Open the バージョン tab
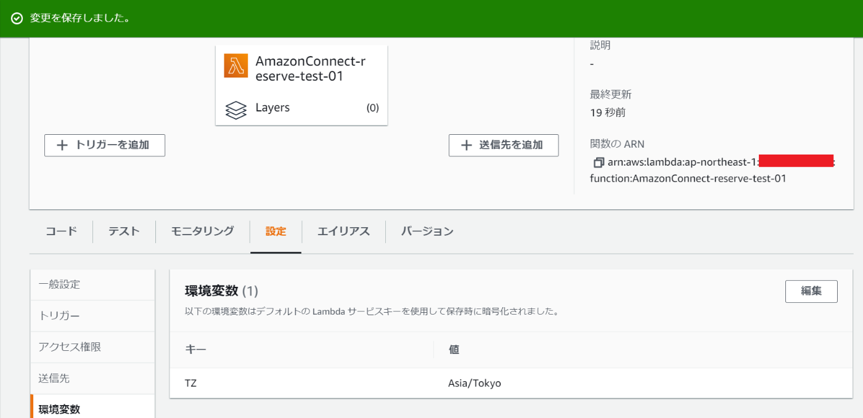 click(x=427, y=231)
